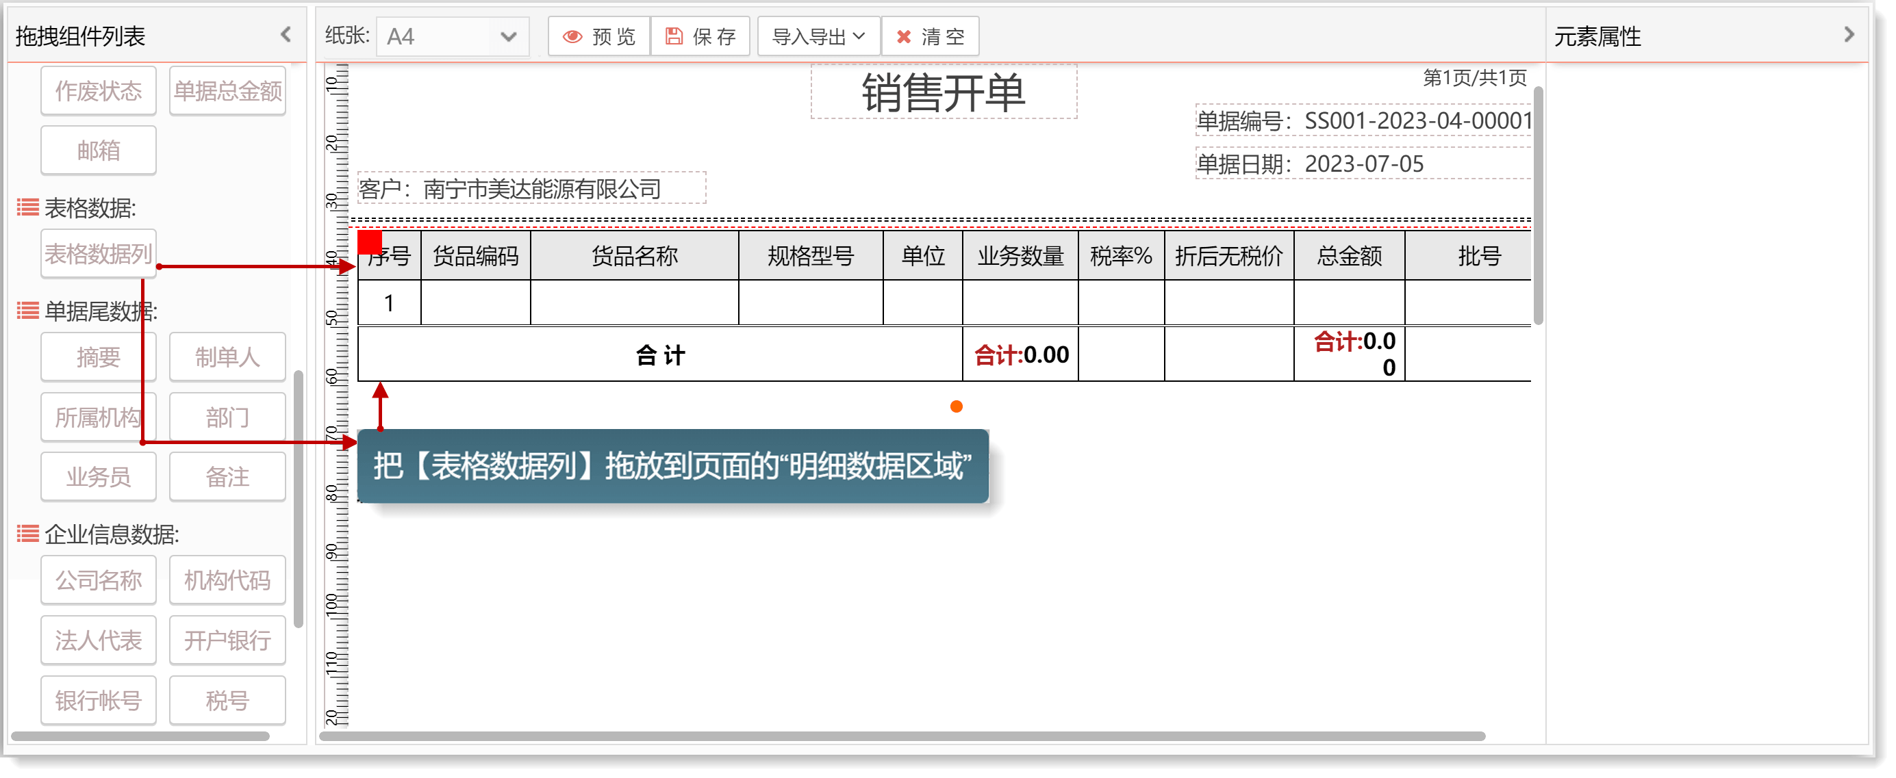Image resolution: width=1896 pixels, height=778 pixels.
Task: Select the 表格数据列 component
Action: click(98, 254)
